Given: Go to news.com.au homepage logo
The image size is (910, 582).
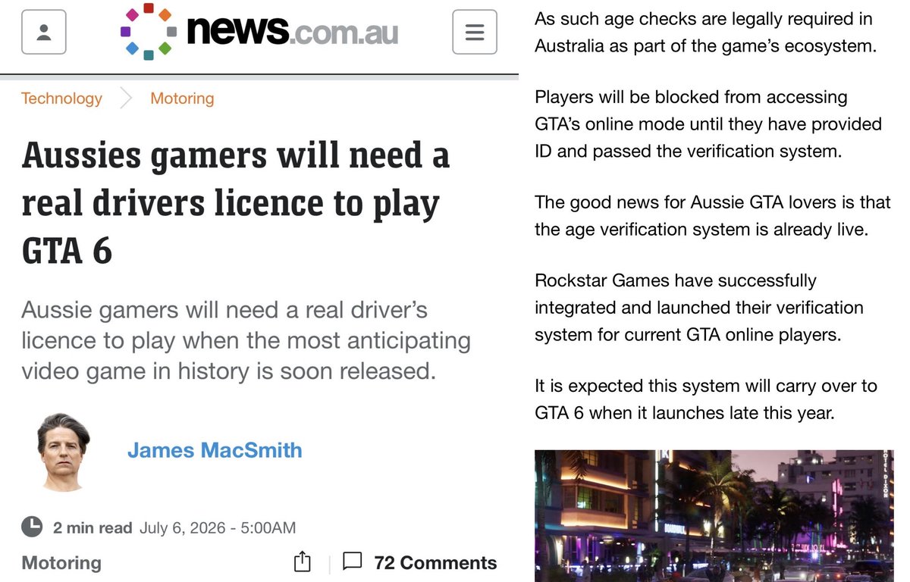Looking at the screenshot, I should click(x=259, y=32).
